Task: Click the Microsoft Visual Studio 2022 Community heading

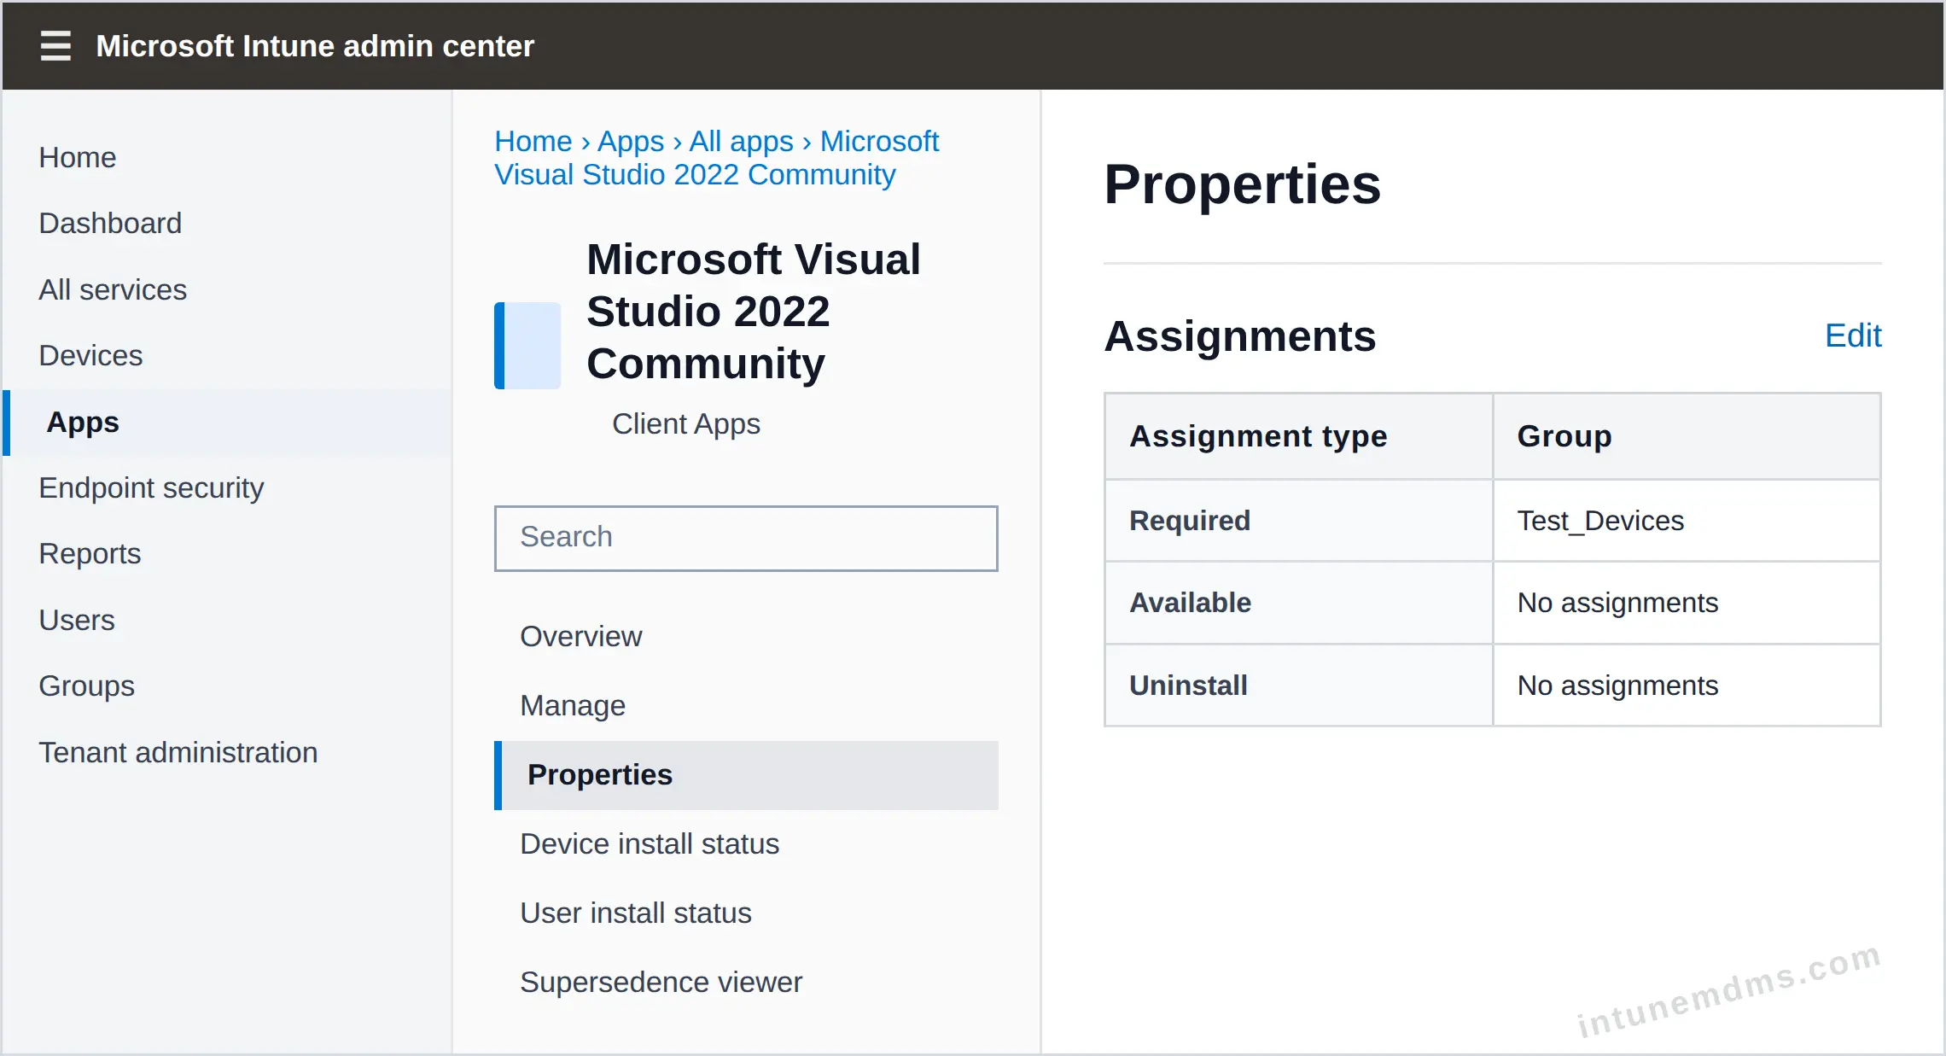Action: point(754,311)
